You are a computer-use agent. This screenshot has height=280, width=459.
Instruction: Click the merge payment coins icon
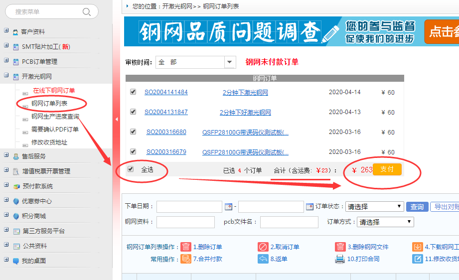(x=185, y=259)
